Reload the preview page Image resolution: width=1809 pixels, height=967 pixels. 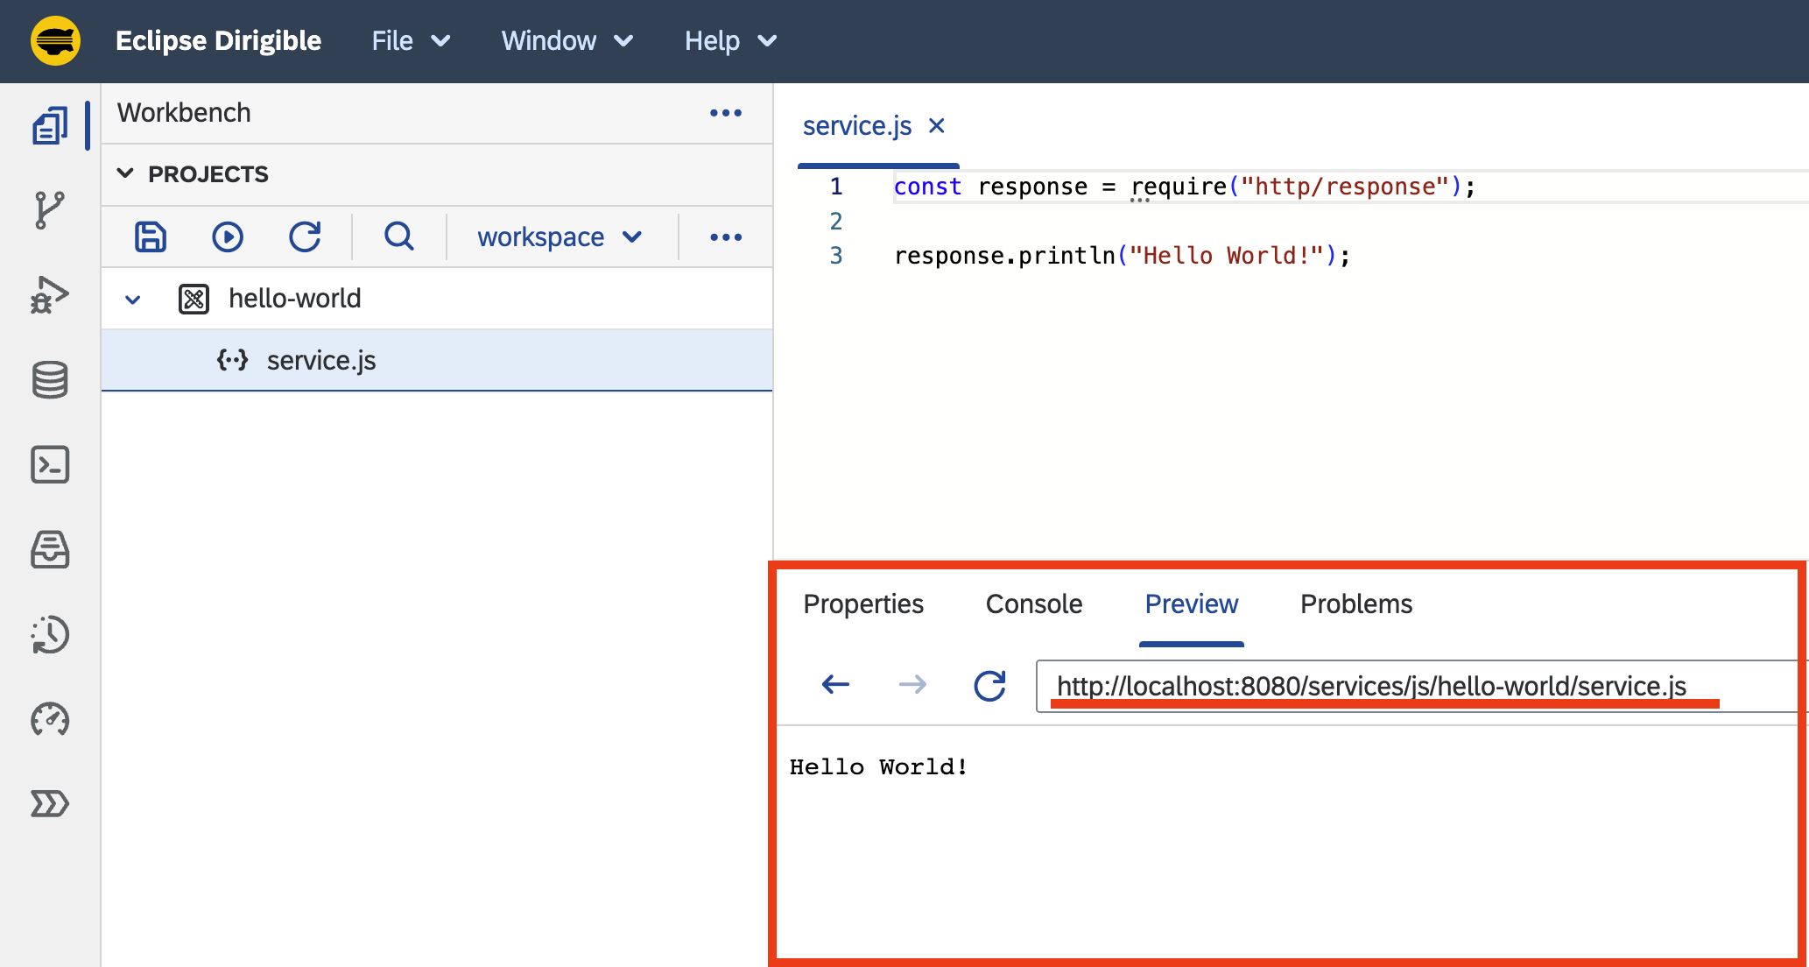pos(989,685)
